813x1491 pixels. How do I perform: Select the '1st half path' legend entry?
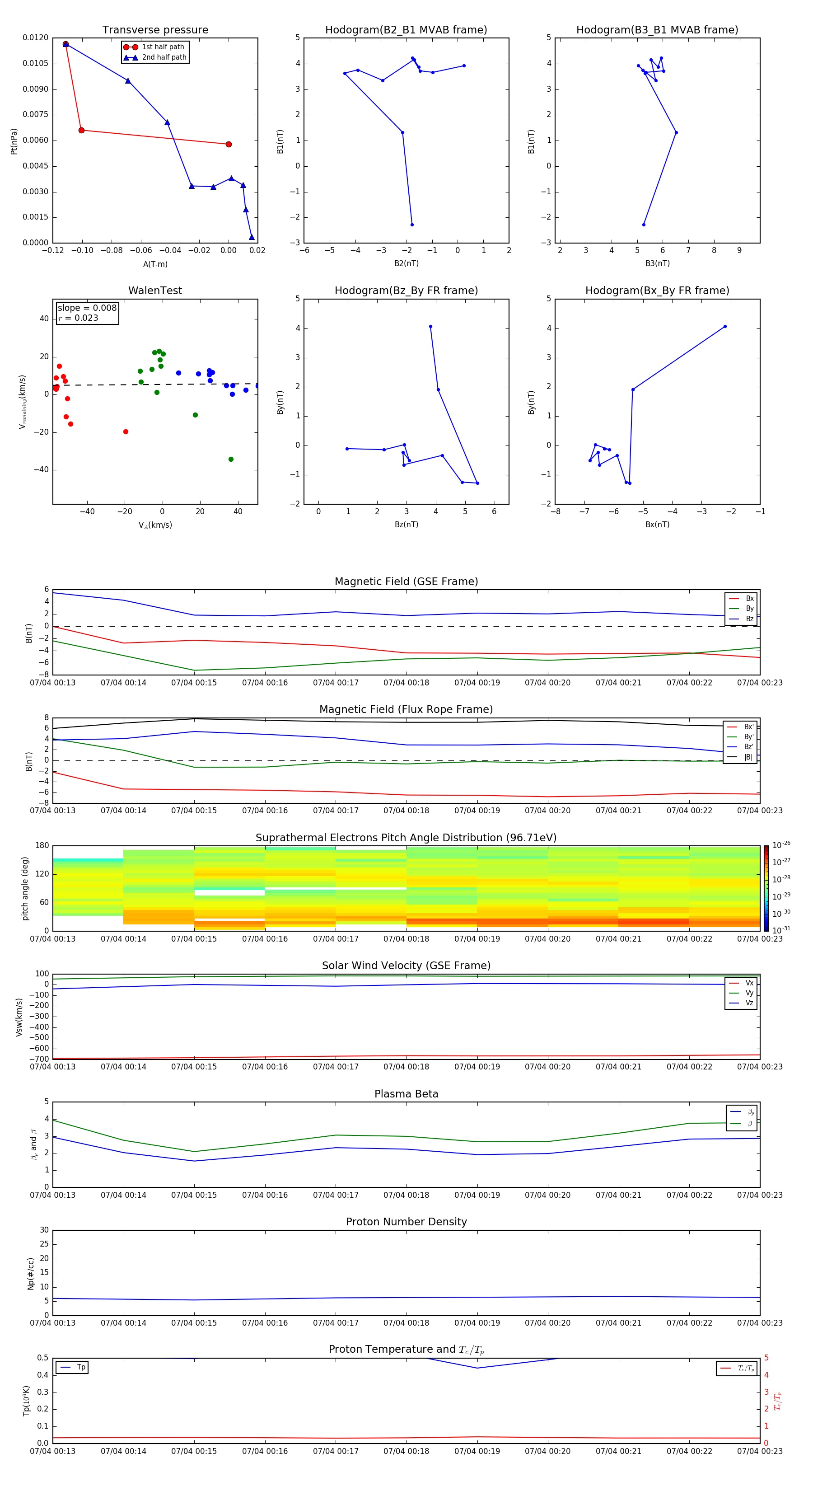(x=154, y=47)
